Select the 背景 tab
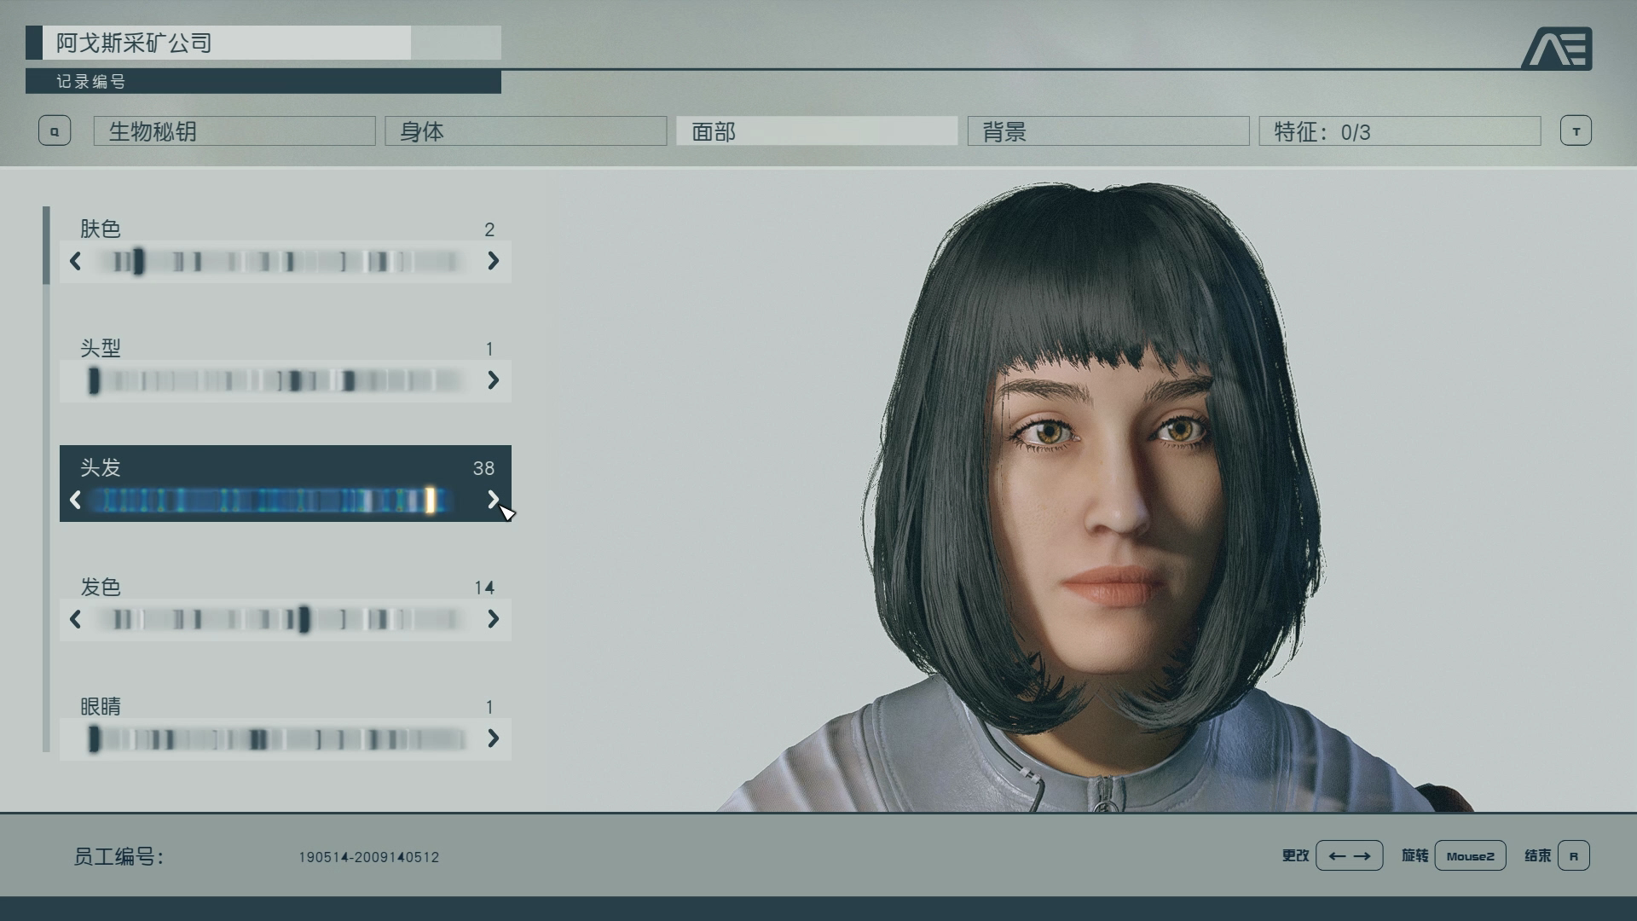Screen dimensions: 1637x921 (1108, 131)
